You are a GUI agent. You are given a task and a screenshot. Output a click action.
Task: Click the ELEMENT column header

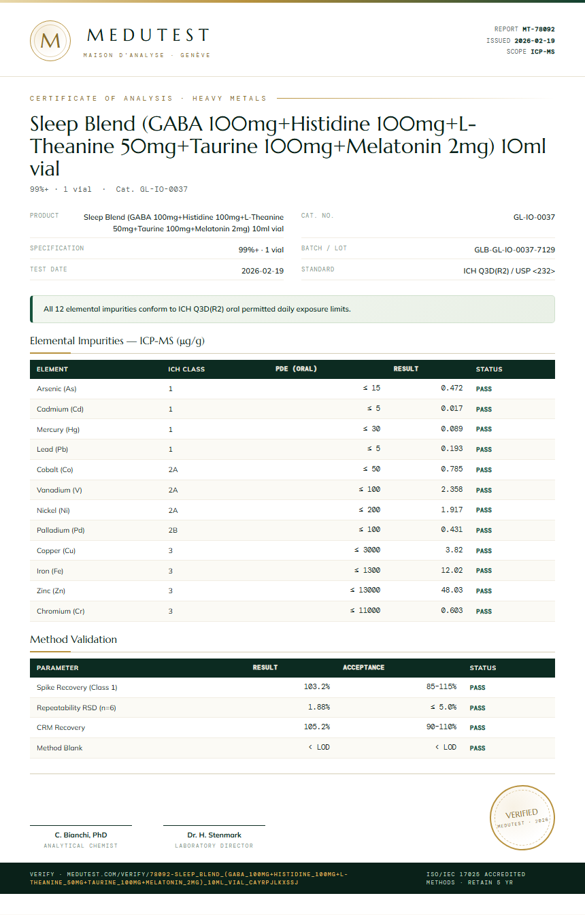pyautogui.click(x=52, y=369)
